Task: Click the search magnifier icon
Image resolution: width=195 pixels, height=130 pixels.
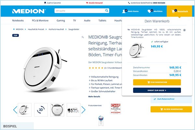Action: point(107,11)
